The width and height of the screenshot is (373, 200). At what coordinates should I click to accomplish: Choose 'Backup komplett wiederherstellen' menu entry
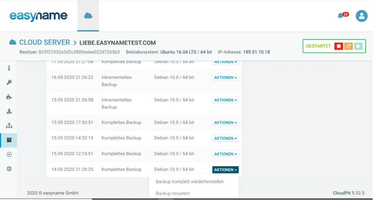click(x=189, y=181)
